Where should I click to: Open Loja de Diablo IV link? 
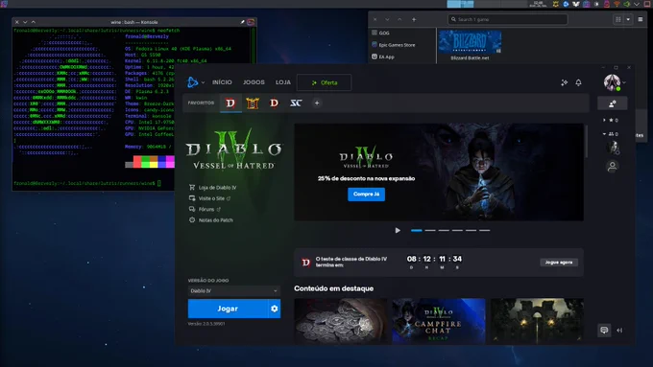(x=213, y=188)
